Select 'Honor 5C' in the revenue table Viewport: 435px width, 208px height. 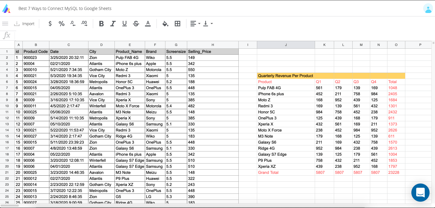286,112
